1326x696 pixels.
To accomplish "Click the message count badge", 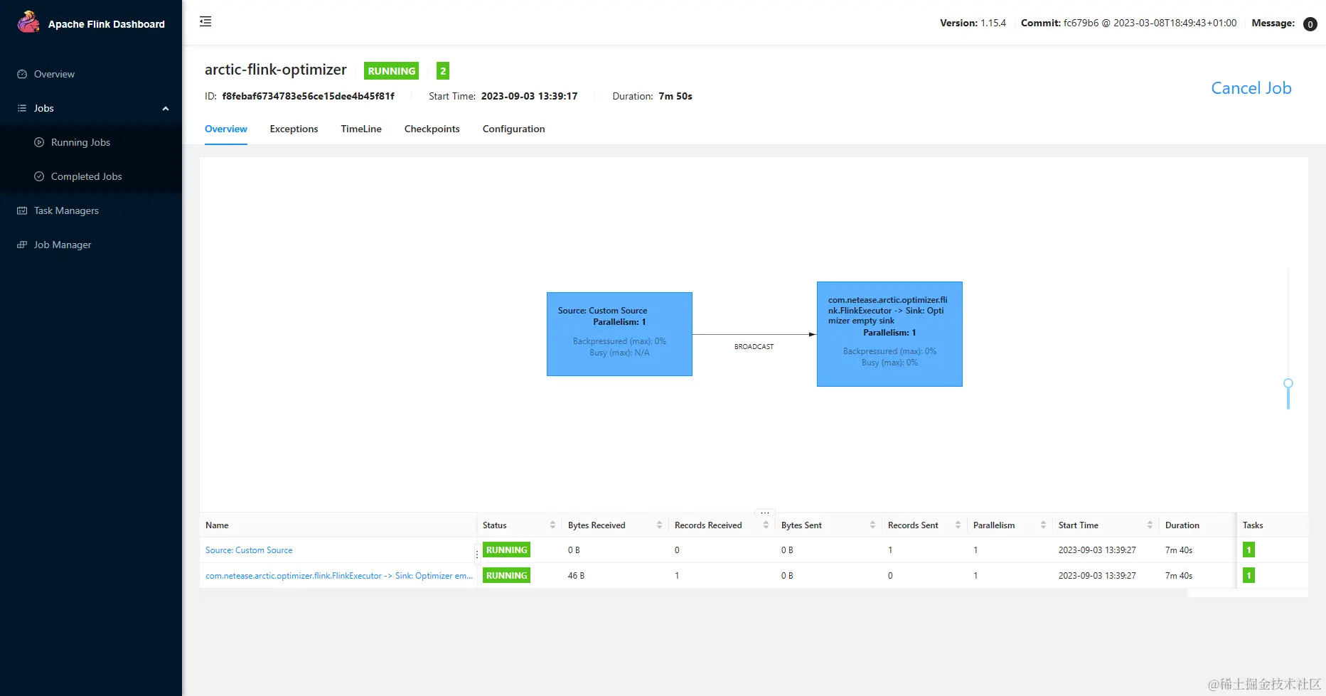I will point(1310,24).
